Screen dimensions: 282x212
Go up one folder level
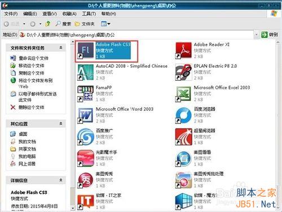pos(48,24)
